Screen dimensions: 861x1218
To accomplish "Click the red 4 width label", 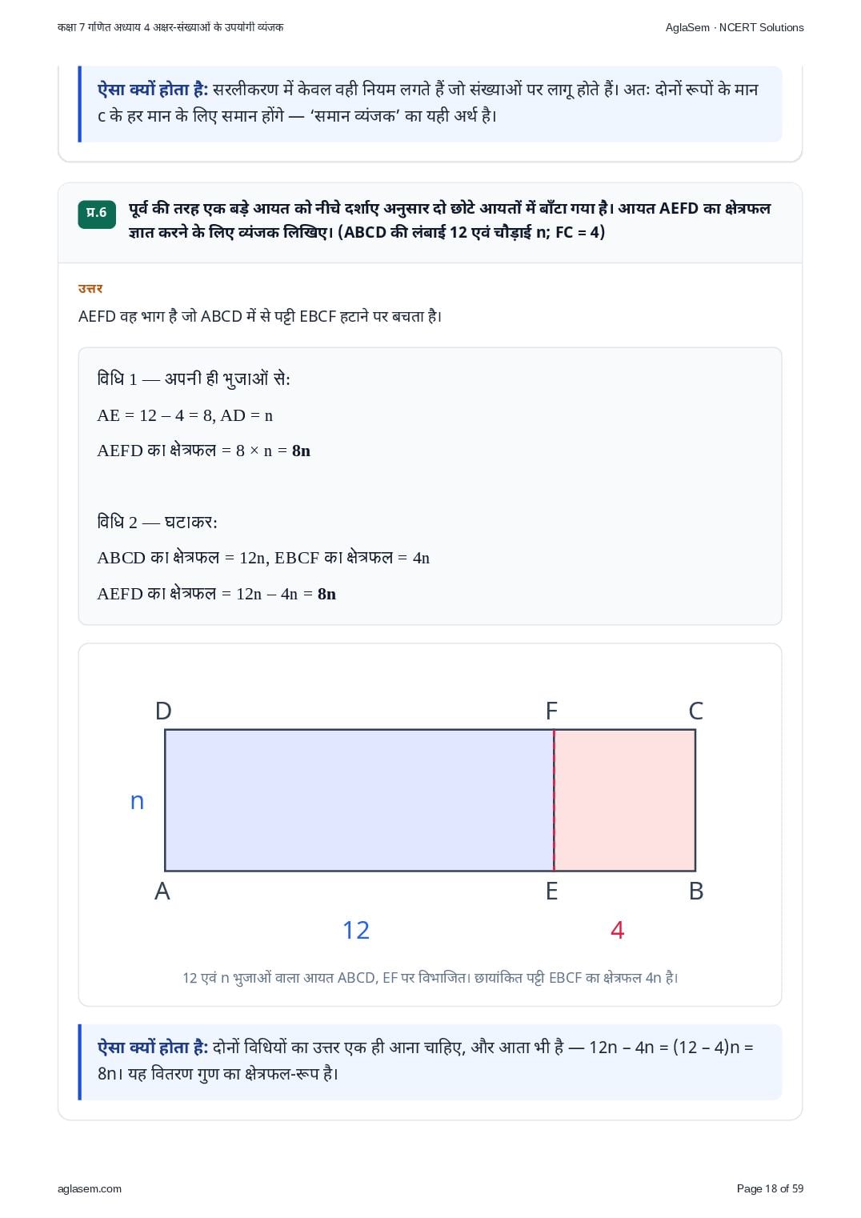I will point(617,930).
